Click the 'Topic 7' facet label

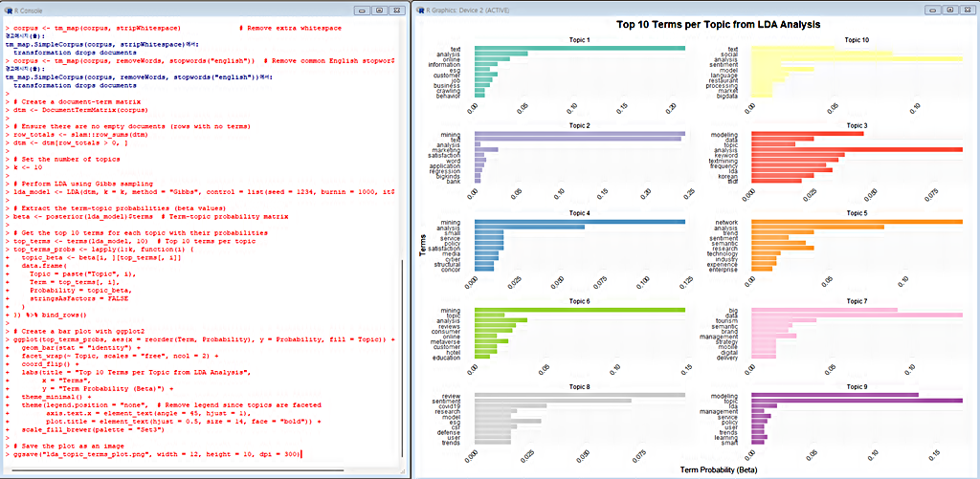pyautogui.click(x=857, y=301)
